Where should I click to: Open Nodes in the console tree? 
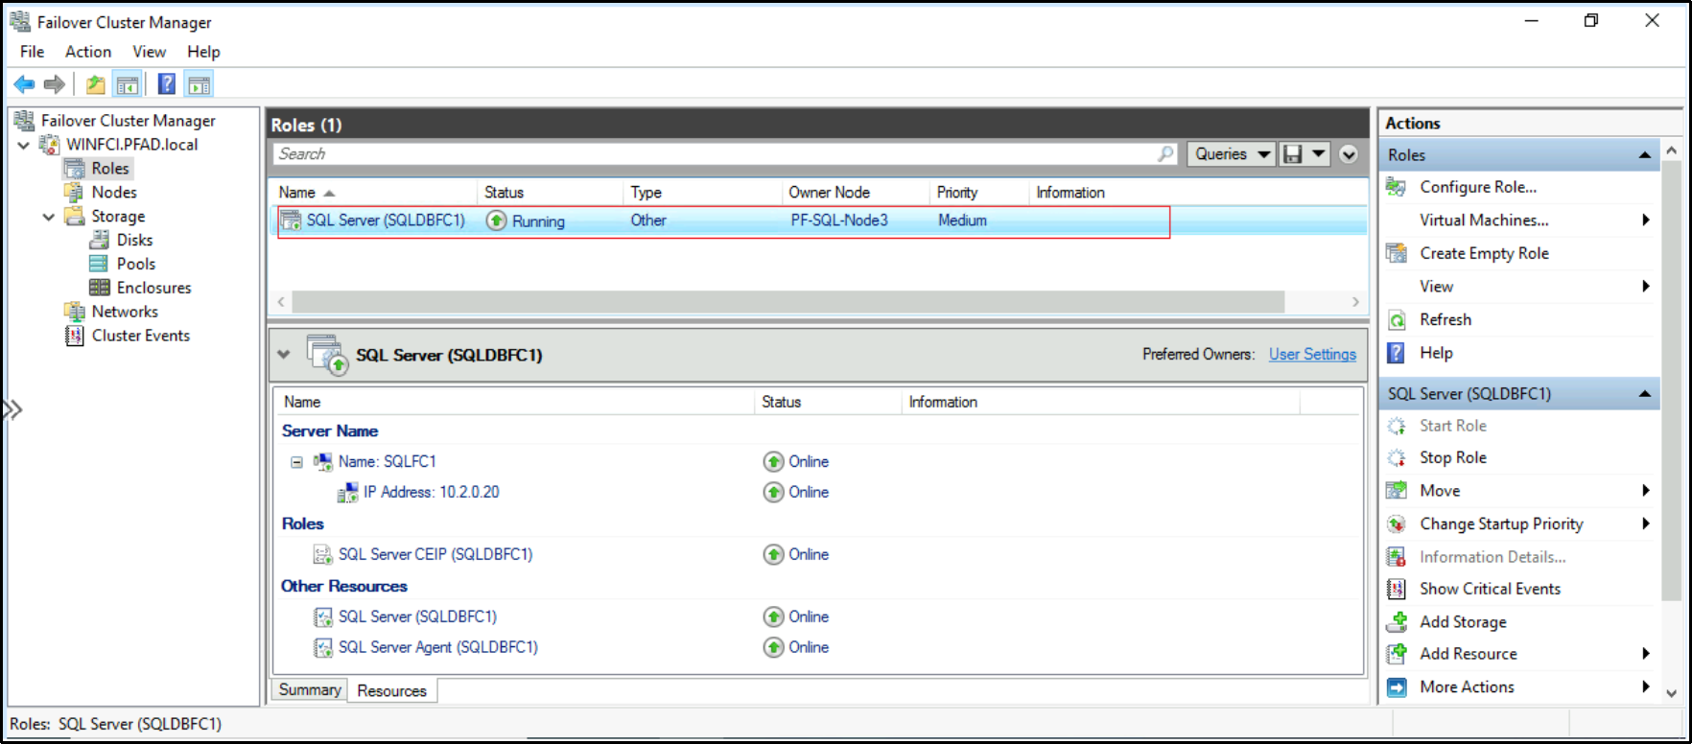pos(114,193)
